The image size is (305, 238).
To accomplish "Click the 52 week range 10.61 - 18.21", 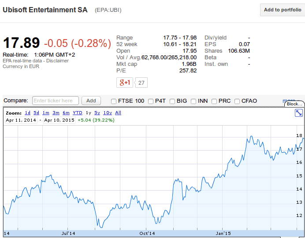I will click(180, 44).
